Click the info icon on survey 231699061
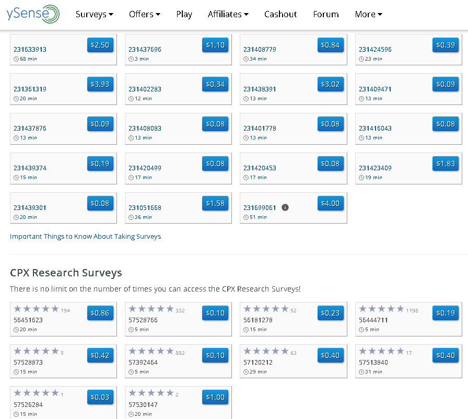The height and width of the screenshot is (419, 468). pyautogui.click(x=285, y=207)
